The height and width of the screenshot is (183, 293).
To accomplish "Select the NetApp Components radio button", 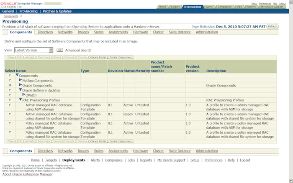I will [x=10, y=81].
